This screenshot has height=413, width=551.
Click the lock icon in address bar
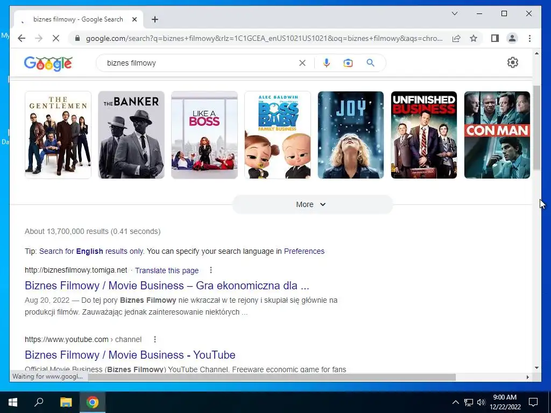point(77,38)
